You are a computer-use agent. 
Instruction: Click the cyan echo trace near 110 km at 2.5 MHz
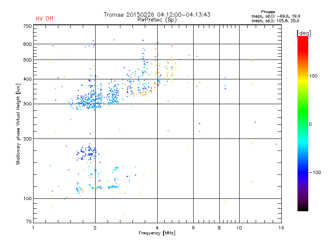(x=113, y=187)
